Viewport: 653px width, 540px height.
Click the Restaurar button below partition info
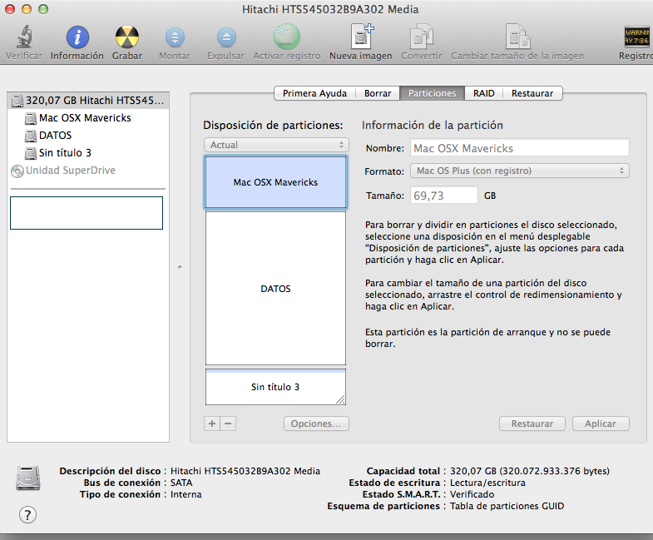pos(532,424)
